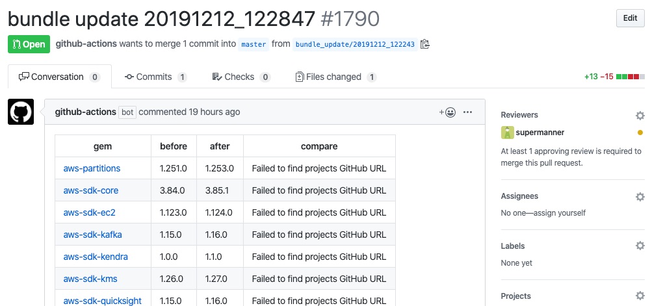Open the Projects gear settings

click(x=640, y=296)
